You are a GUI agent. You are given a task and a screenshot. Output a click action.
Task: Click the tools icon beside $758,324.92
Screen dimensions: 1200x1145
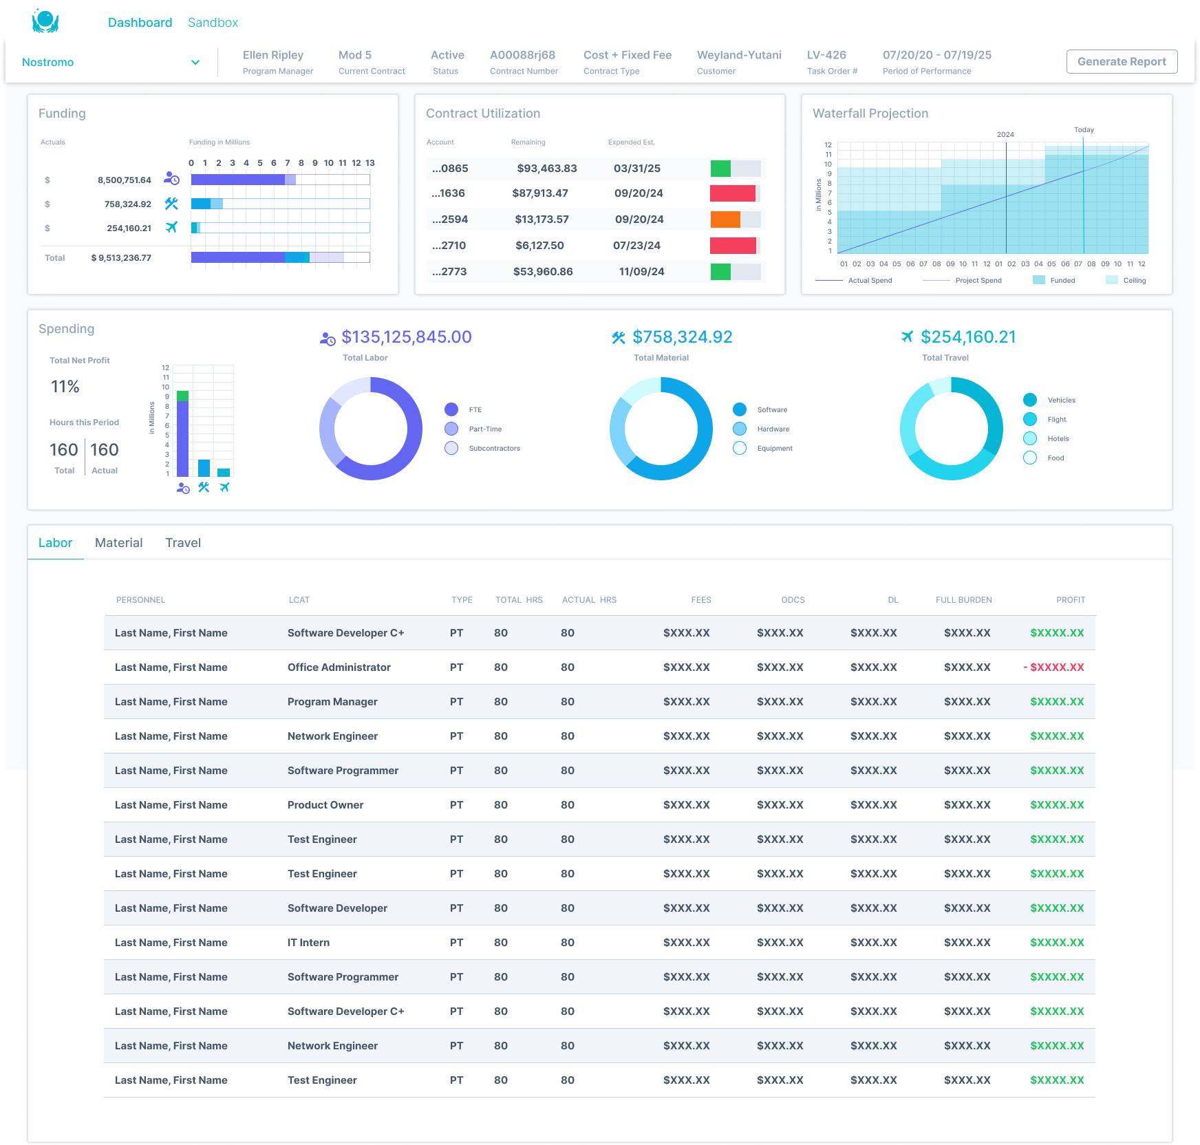(x=619, y=337)
